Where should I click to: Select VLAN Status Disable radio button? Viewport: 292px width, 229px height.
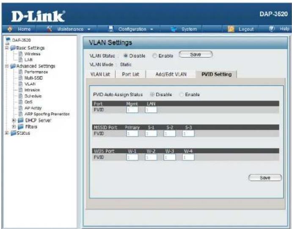[126, 56]
